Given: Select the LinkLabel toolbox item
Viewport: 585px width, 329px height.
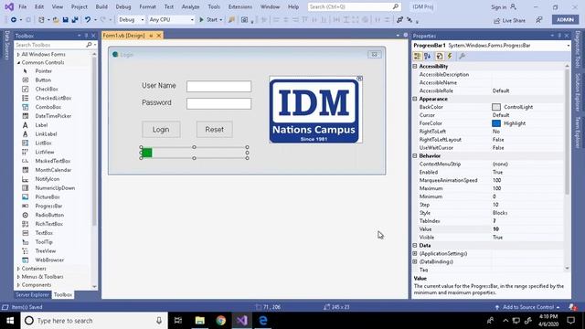Looking at the screenshot, I should [46, 134].
